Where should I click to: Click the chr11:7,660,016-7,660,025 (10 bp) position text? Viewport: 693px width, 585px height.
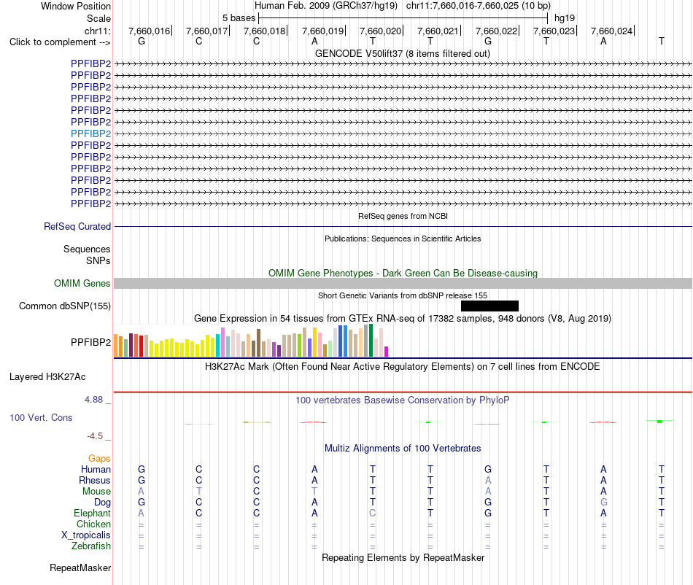tap(479, 6)
